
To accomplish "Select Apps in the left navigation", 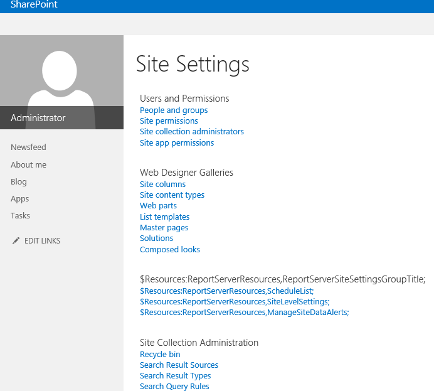I will pos(20,199).
